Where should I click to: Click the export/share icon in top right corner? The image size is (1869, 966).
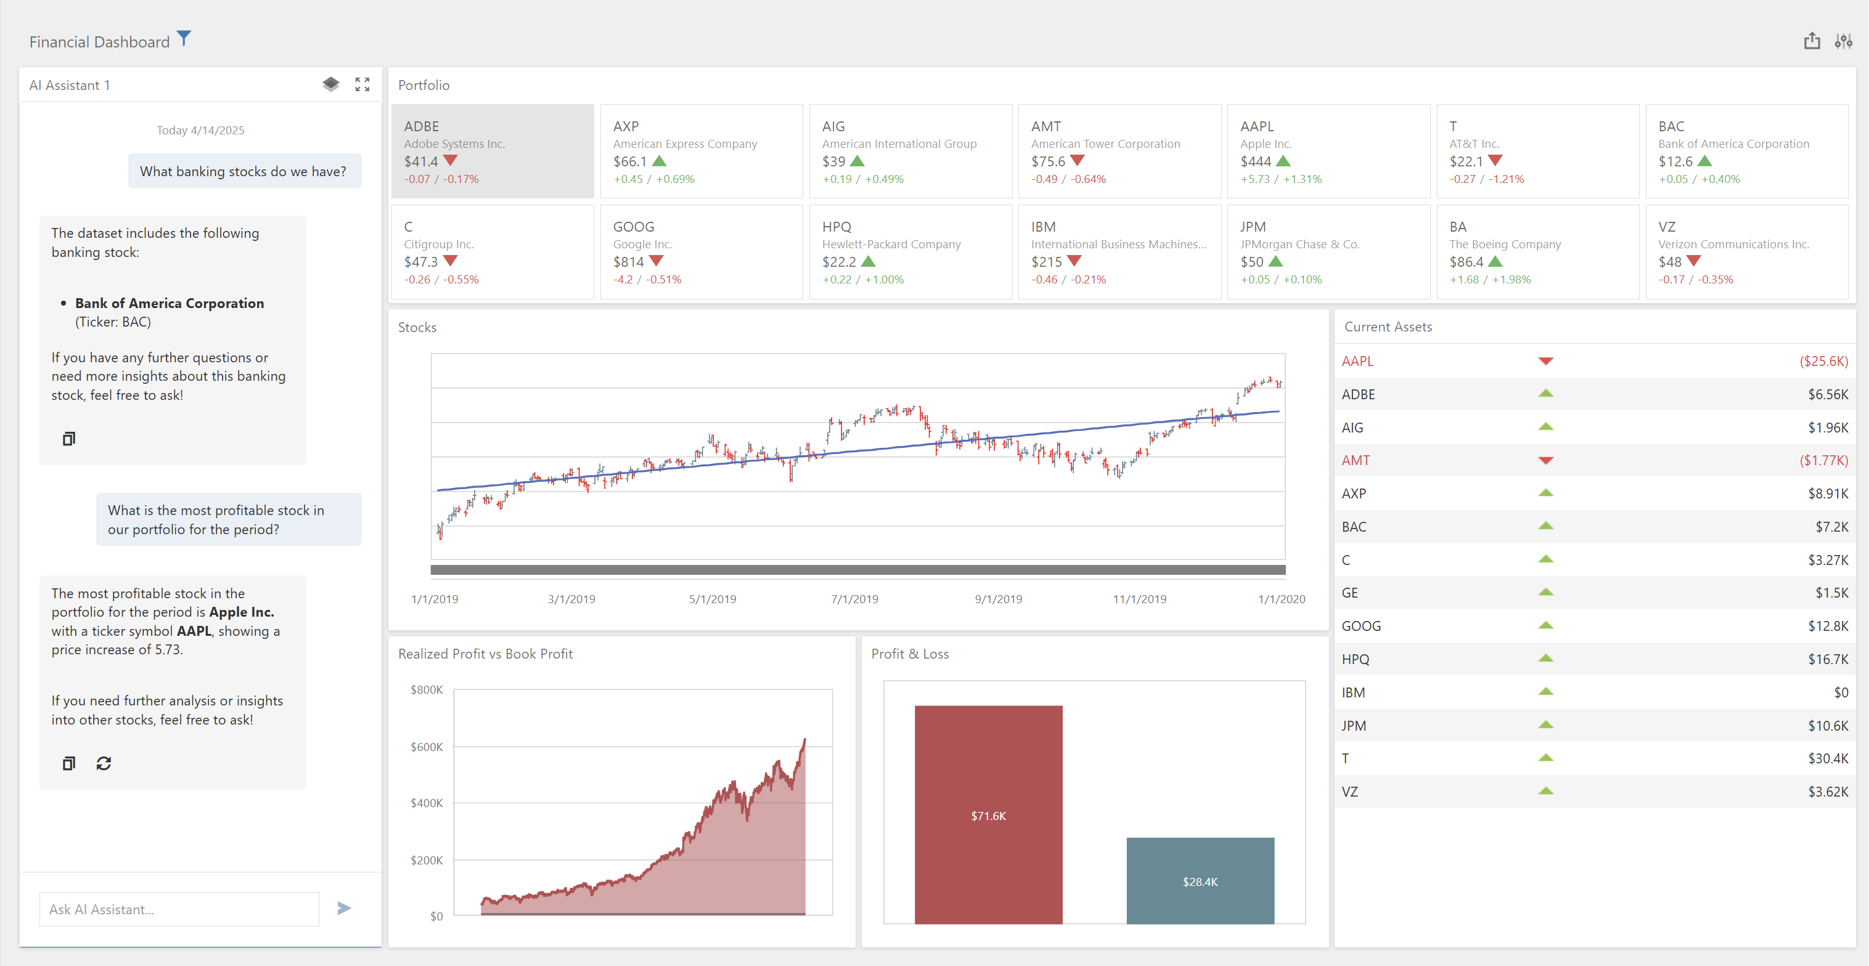tap(1812, 41)
